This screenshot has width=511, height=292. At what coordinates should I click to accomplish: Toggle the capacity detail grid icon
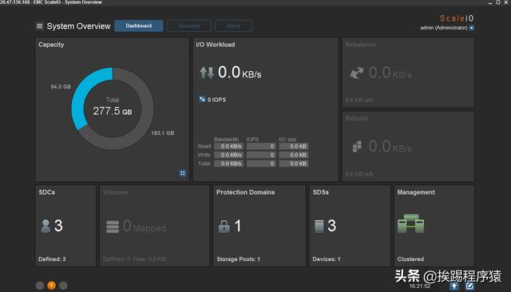(183, 173)
